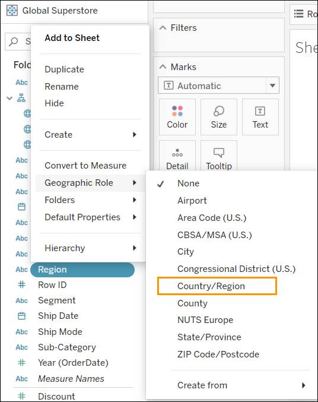The width and height of the screenshot is (318, 402).
Task: Click the number icon beside Year (OrderDate)
Action: click(x=21, y=363)
